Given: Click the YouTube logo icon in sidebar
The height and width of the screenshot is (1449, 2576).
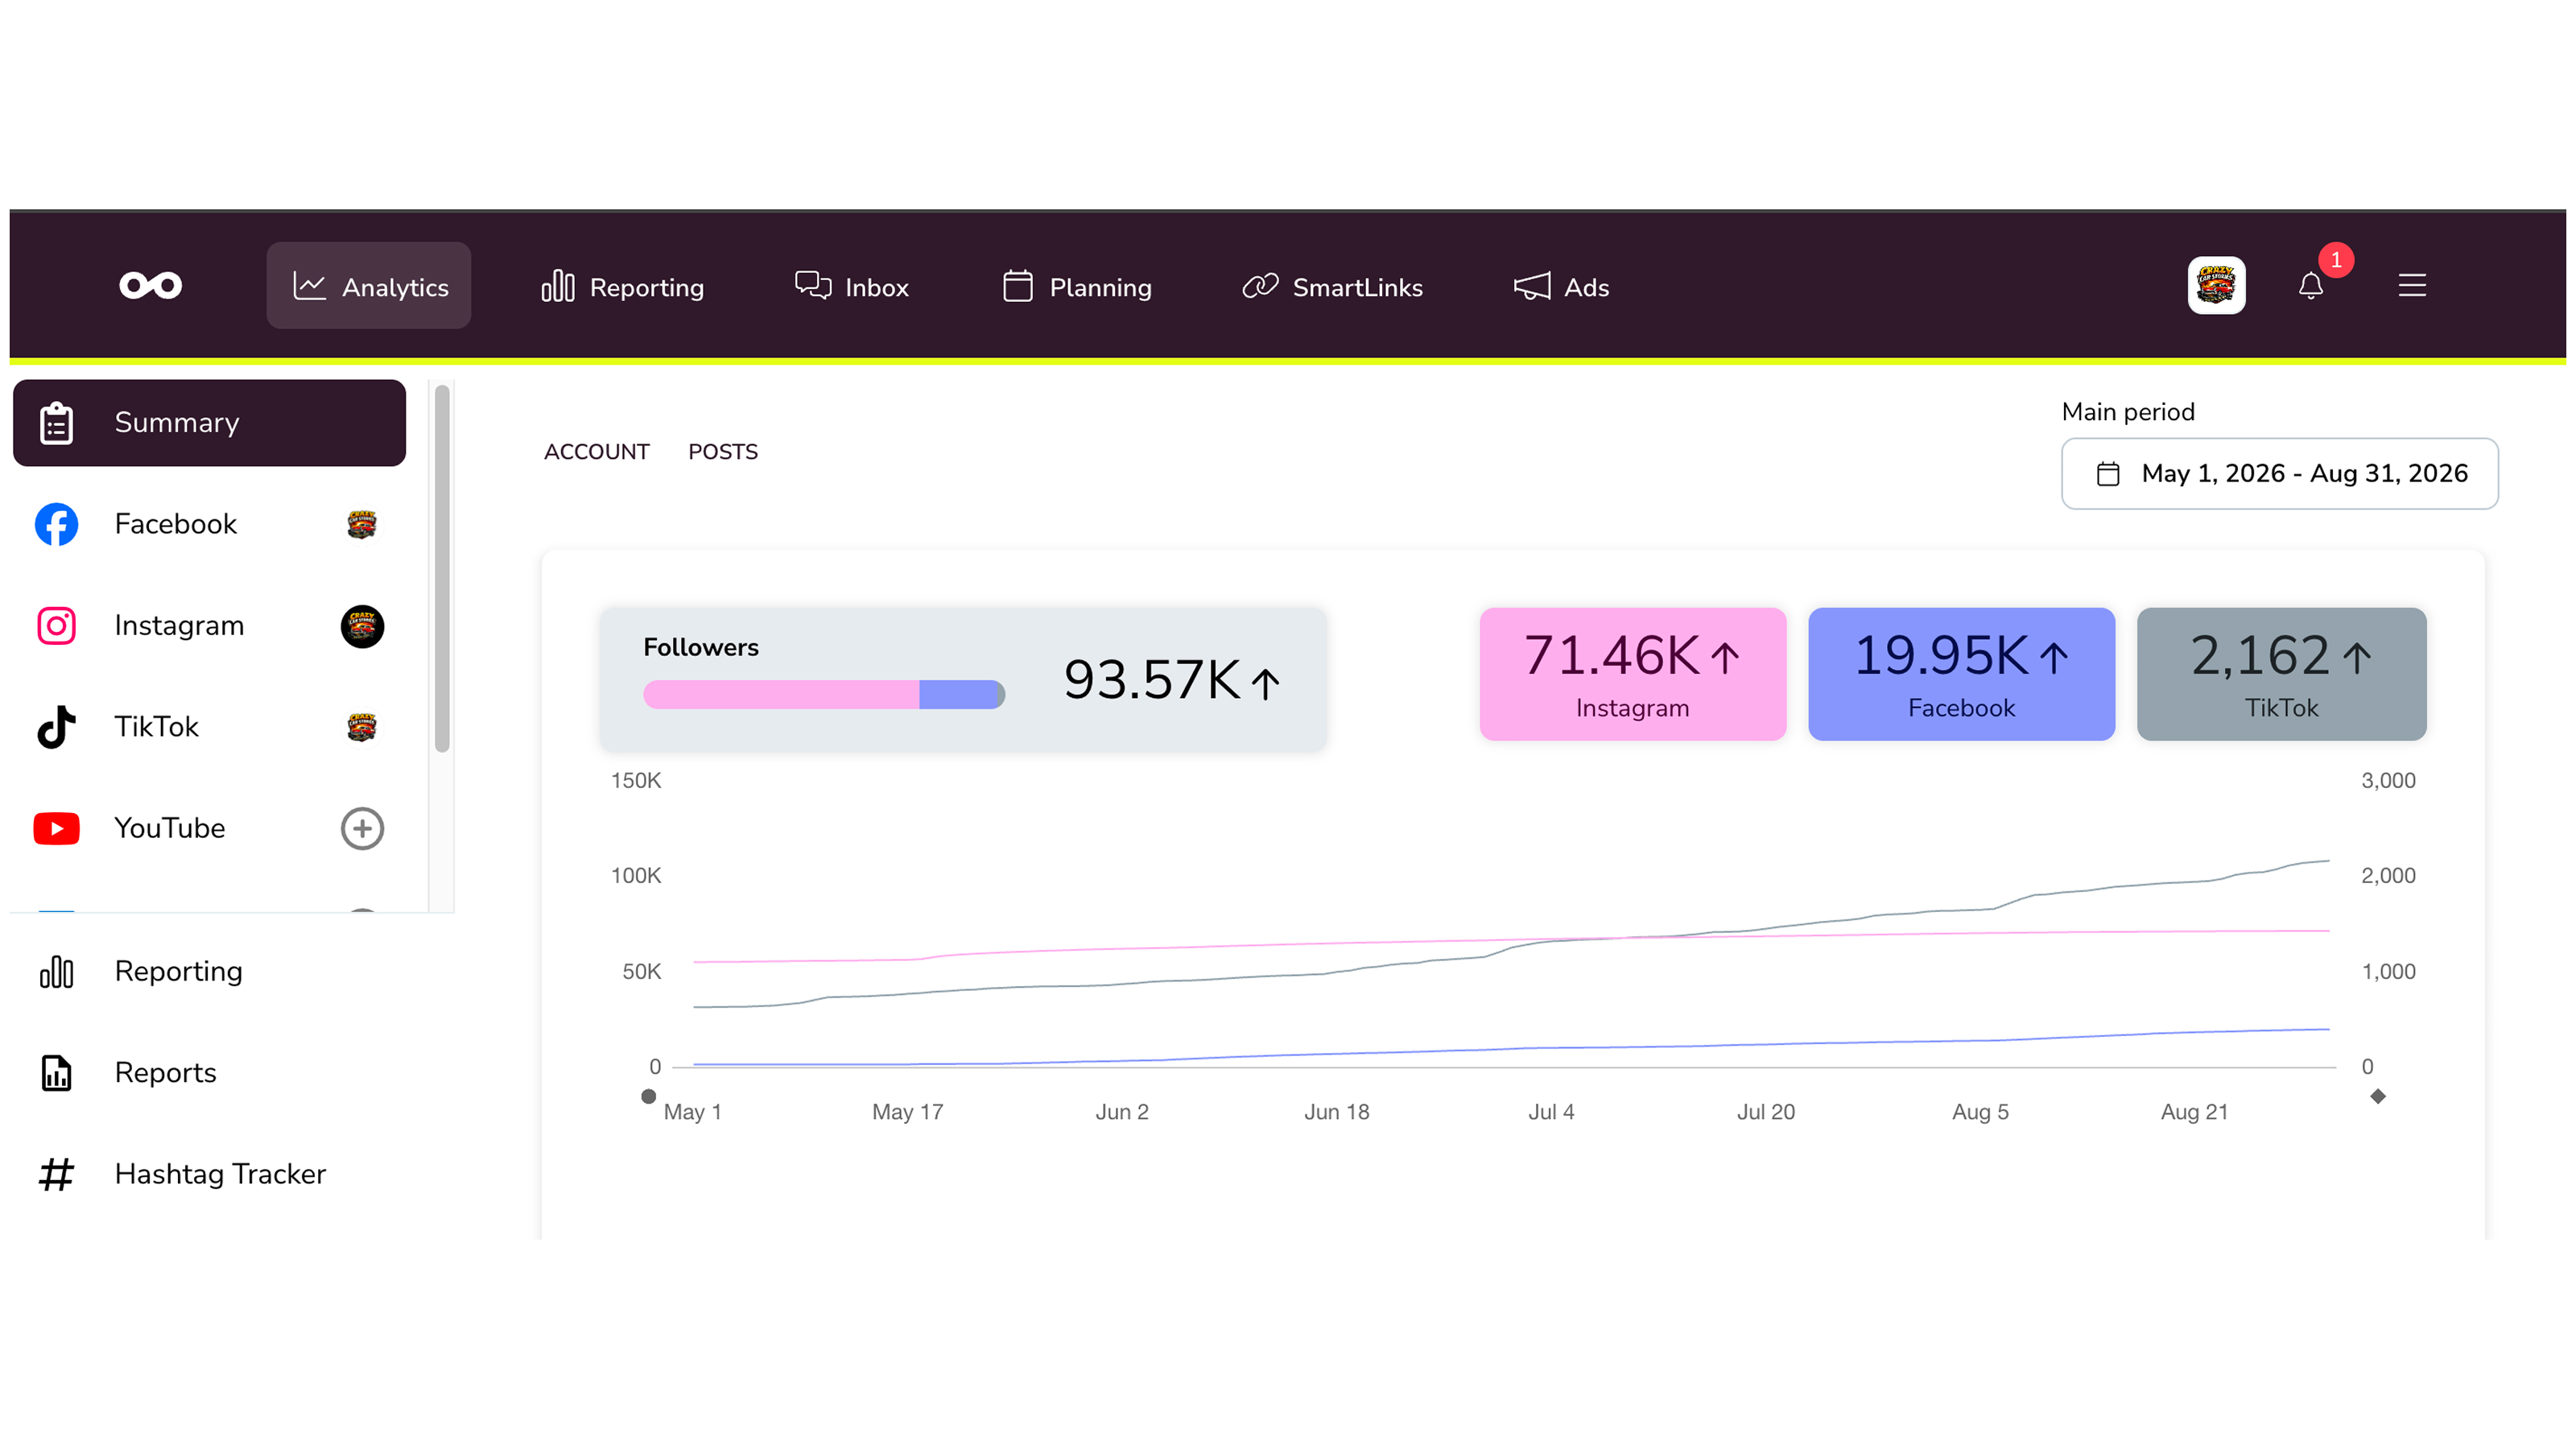Looking at the screenshot, I should [56, 829].
